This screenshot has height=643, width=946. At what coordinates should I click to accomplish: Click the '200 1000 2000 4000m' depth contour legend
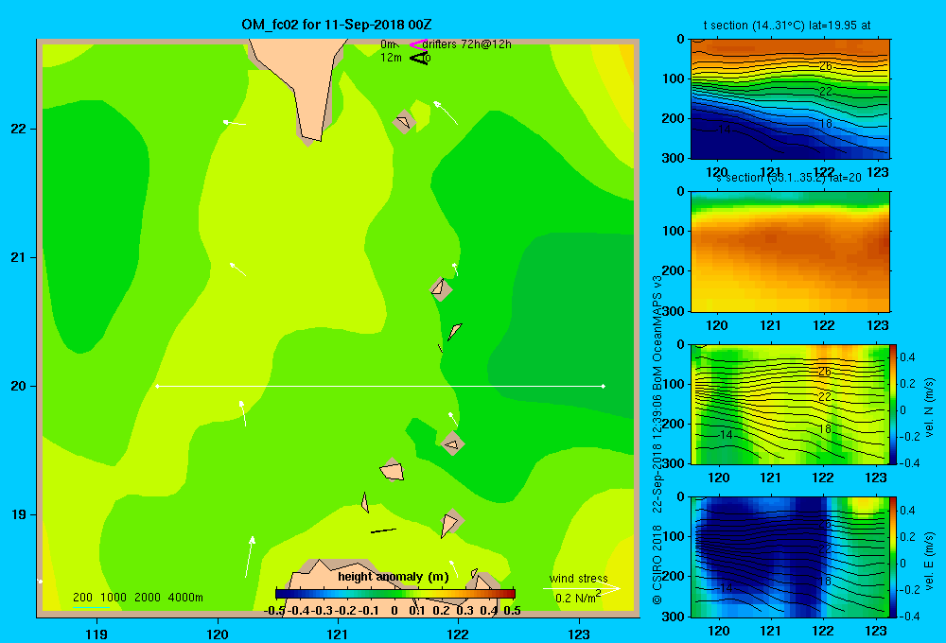click(x=137, y=598)
